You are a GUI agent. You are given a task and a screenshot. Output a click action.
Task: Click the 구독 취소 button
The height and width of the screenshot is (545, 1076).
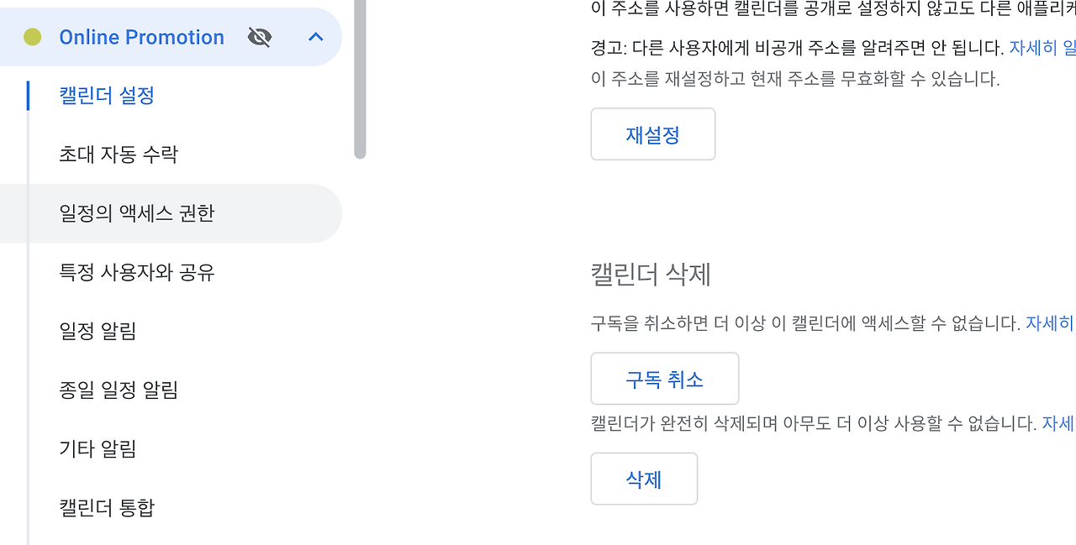pos(665,379)
